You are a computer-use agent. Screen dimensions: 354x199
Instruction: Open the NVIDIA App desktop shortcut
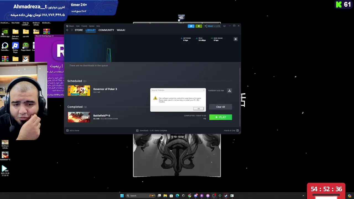pyautogui.click(x=5, y=33)
